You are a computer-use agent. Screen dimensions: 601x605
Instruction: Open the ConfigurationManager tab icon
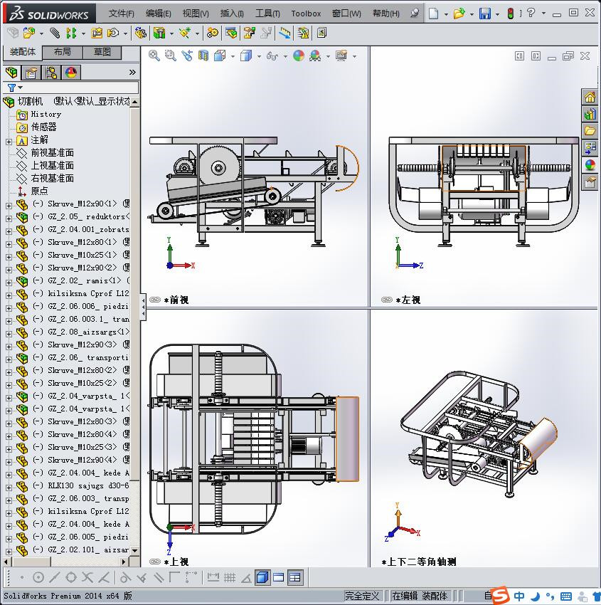coord(51,73)
